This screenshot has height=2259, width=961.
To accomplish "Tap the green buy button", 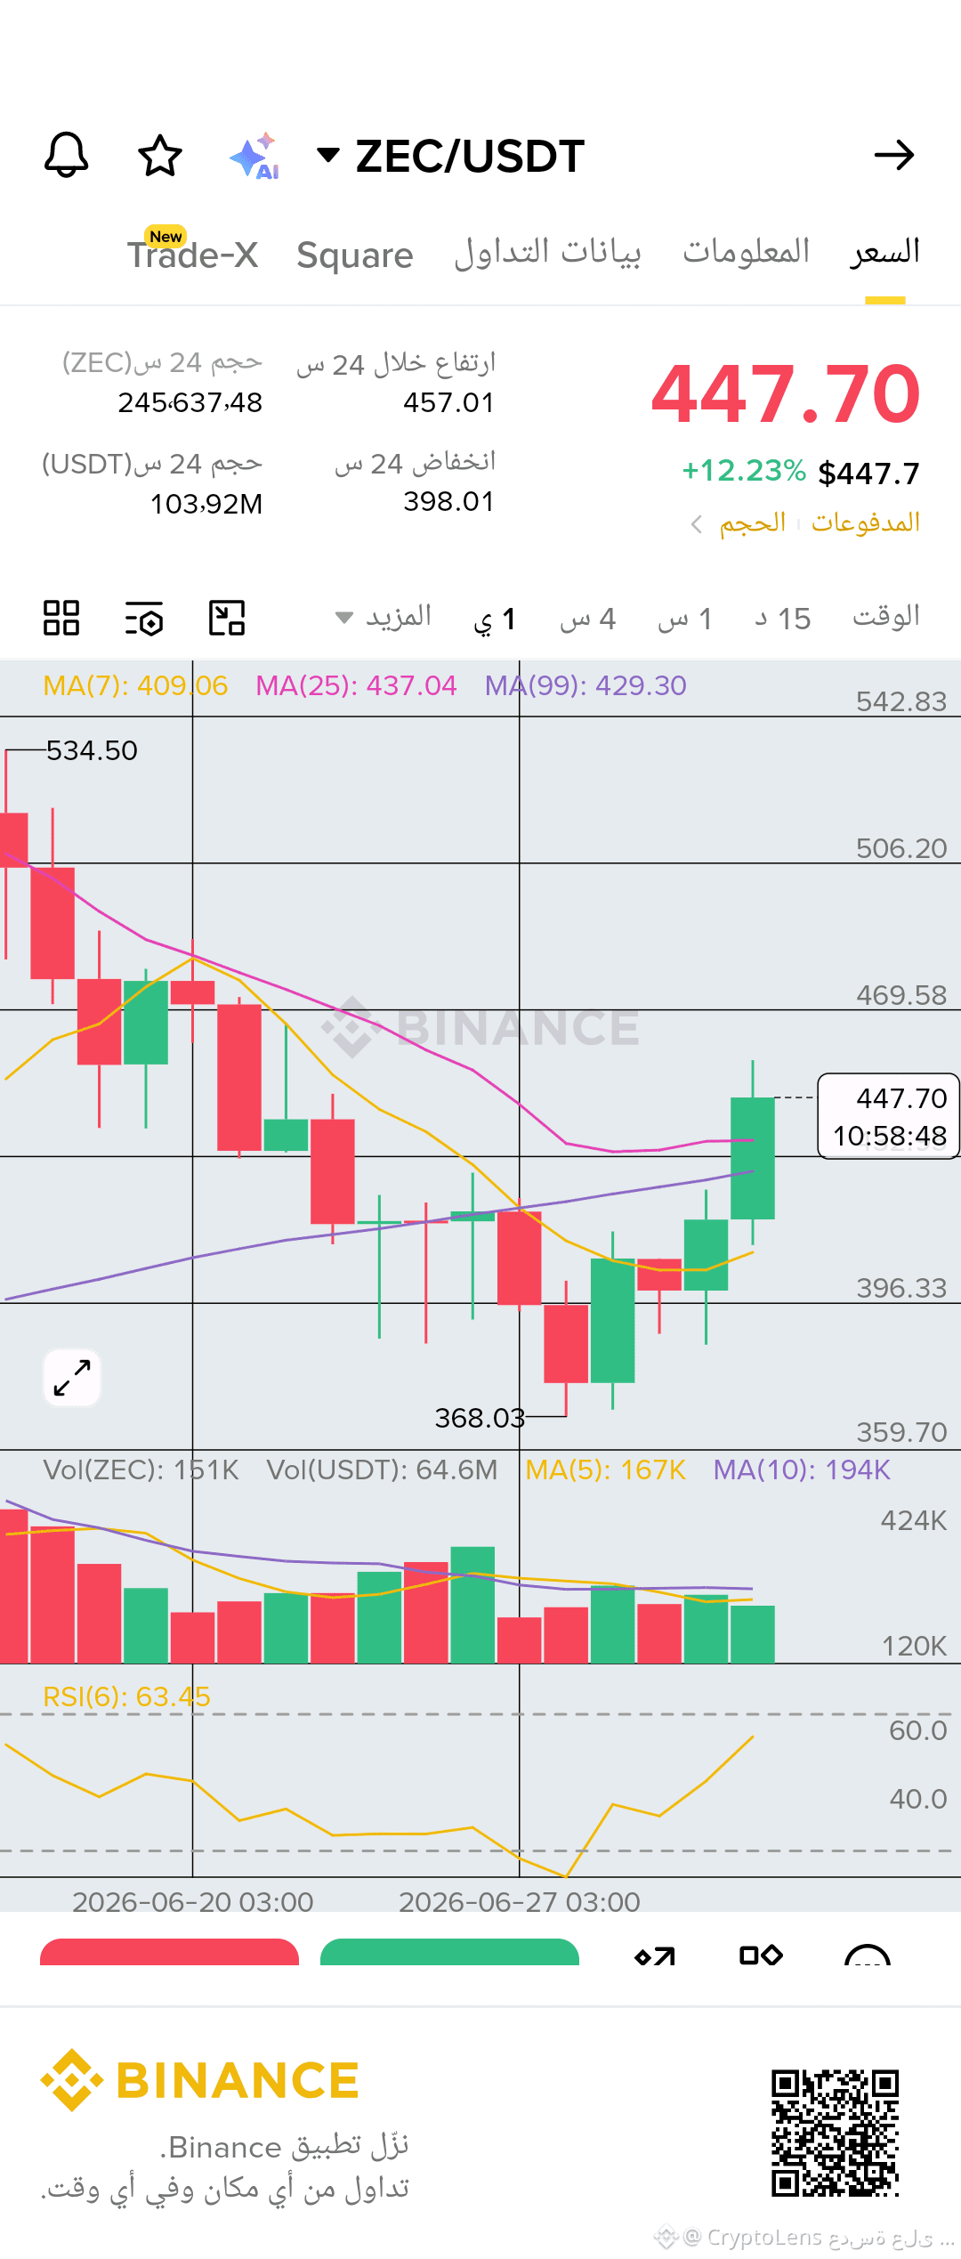I will click(449, 1952).
